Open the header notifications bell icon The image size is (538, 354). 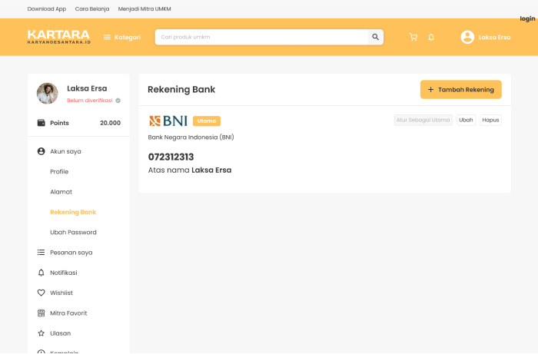(x=431, y=37)
